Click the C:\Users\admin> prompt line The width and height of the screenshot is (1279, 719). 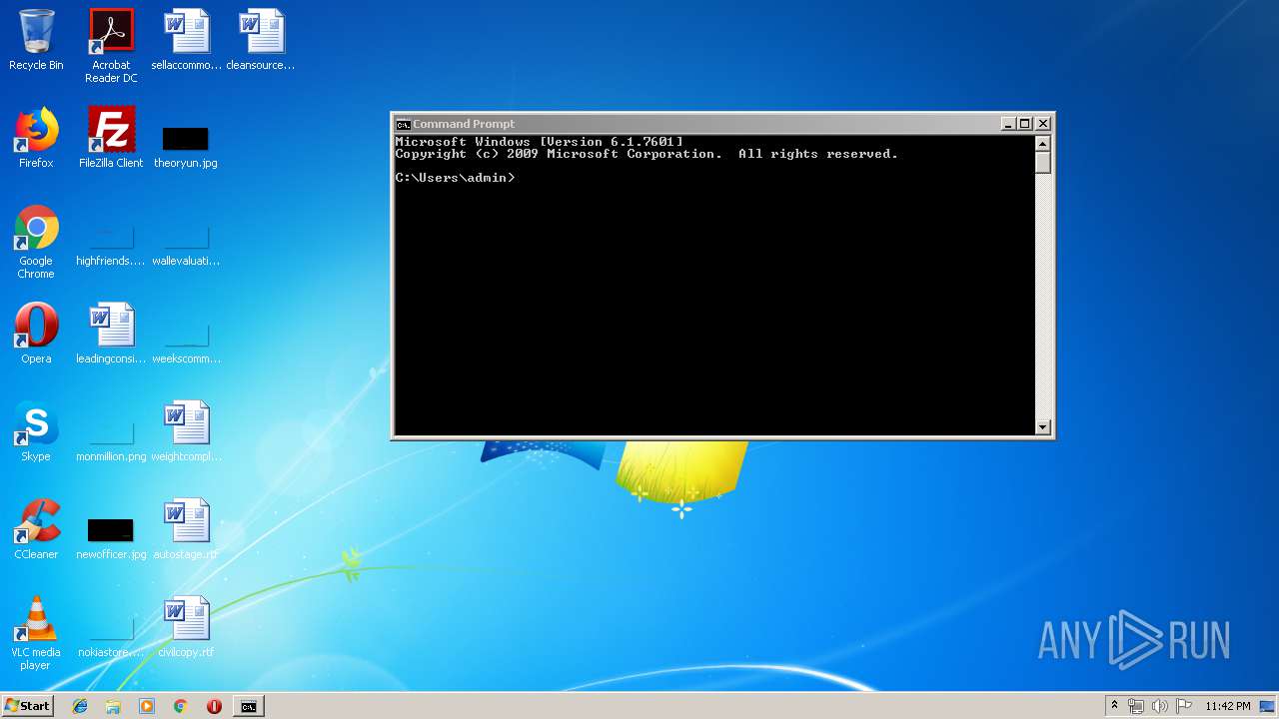[x=455, y=178]
